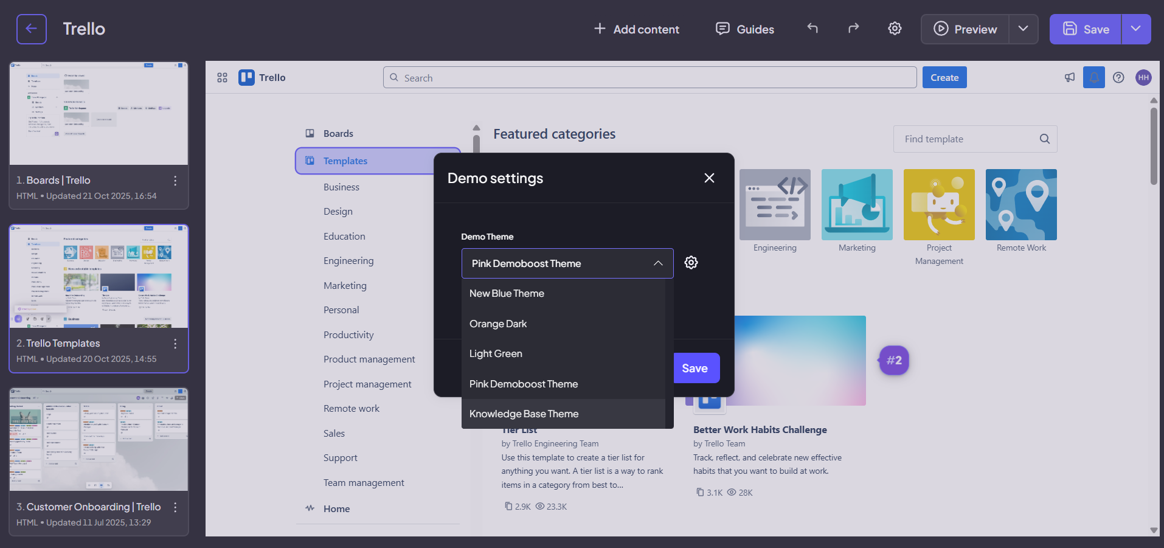
Task: Click the blue Create button
Action: point(944,77)
